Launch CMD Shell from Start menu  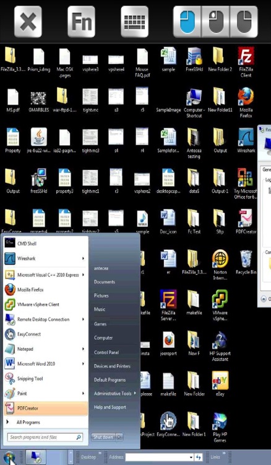click(46, 244)
